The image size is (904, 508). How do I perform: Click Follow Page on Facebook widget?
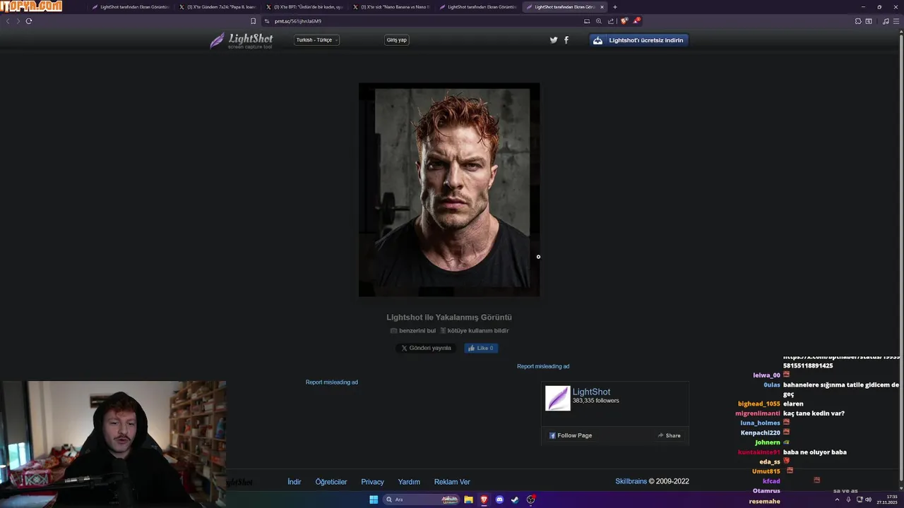(x=571, y=435)
